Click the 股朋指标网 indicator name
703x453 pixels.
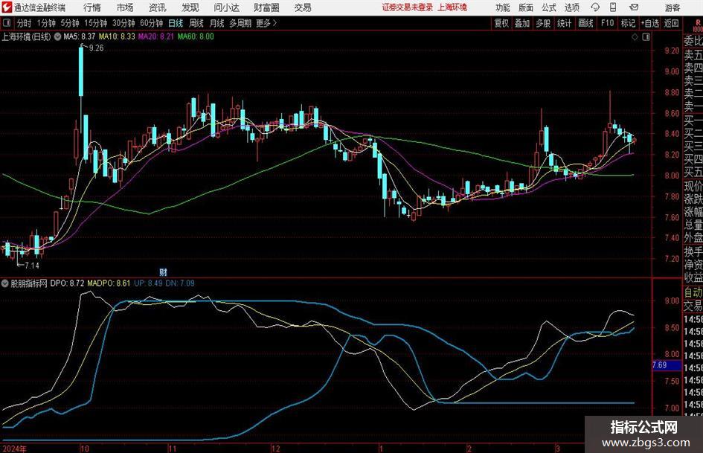click(29, 283)
